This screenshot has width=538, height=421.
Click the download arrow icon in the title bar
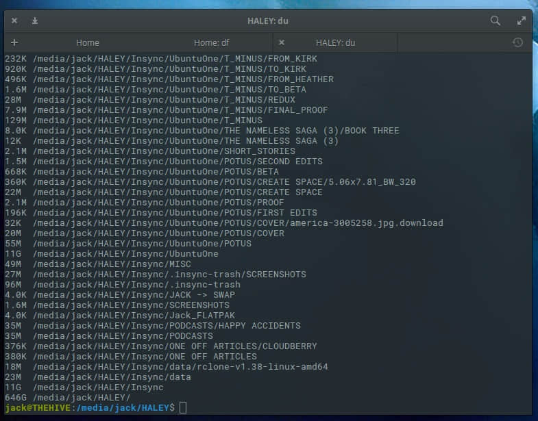[x=35, y=21]
